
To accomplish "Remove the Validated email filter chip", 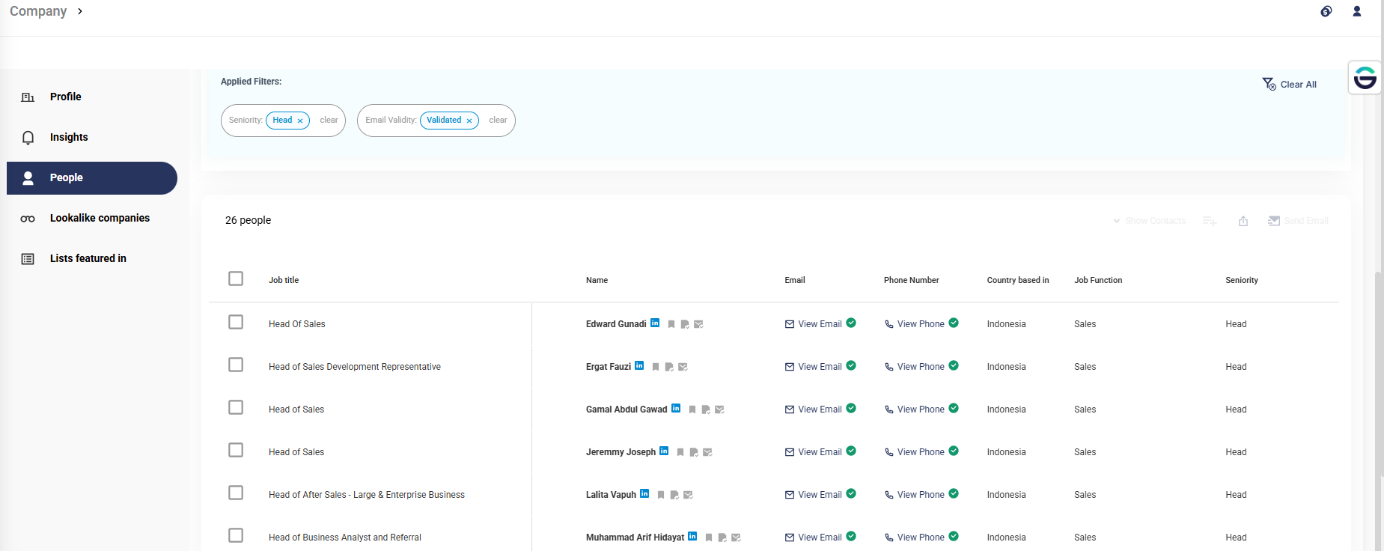I will [x=469, y=121].
